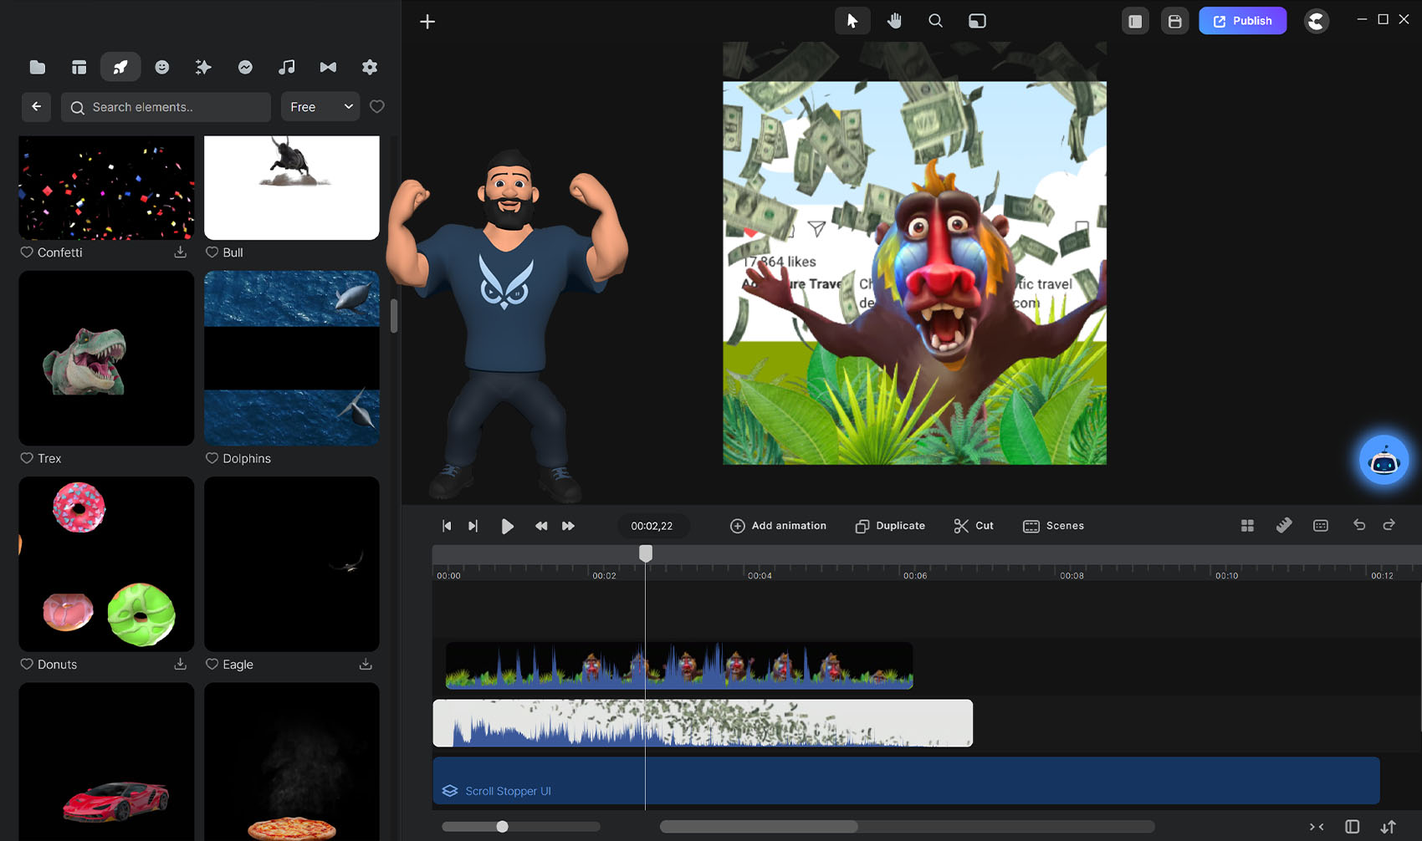Undo the last action
1422x841 pixels.
pos(1358,525)
